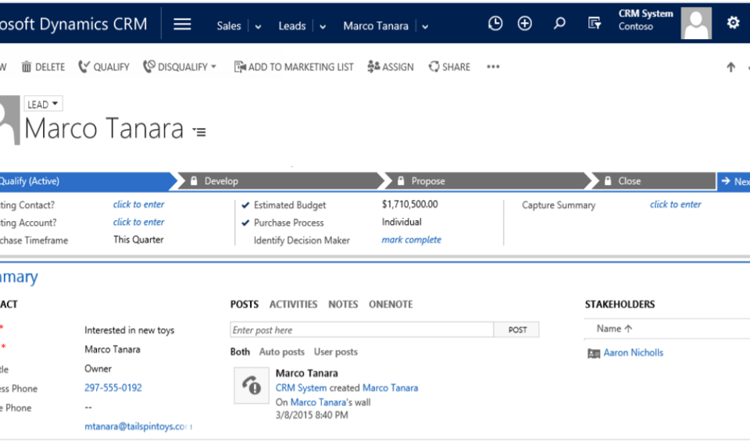Image resolution: width=750 pixels, height=442 pixels.
Task: Toggle Purchase Process check mark
Action: [245, 223]
